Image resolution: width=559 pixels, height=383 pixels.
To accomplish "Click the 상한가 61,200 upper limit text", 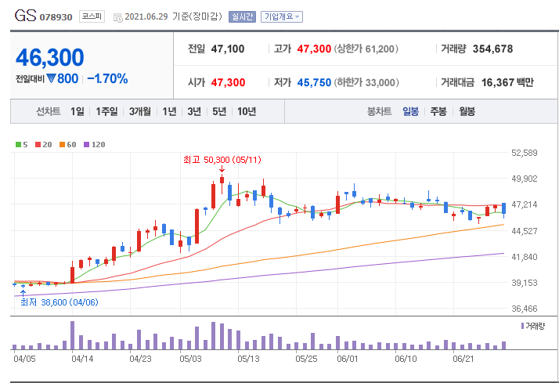I will pyautogui.click(x=366, y=49).
